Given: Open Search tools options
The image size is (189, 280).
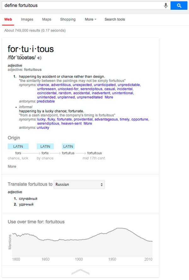Looking at the screenshot, I should 115,19.
